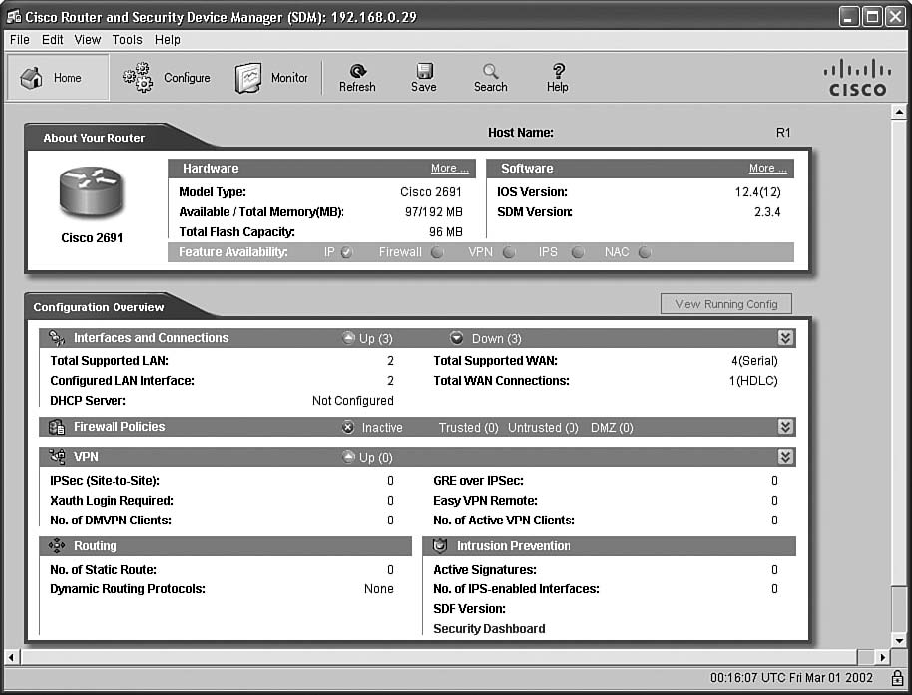The image size is (912, 695).
Task: Click the Firewall Policies icon
Action: (57, 427)
